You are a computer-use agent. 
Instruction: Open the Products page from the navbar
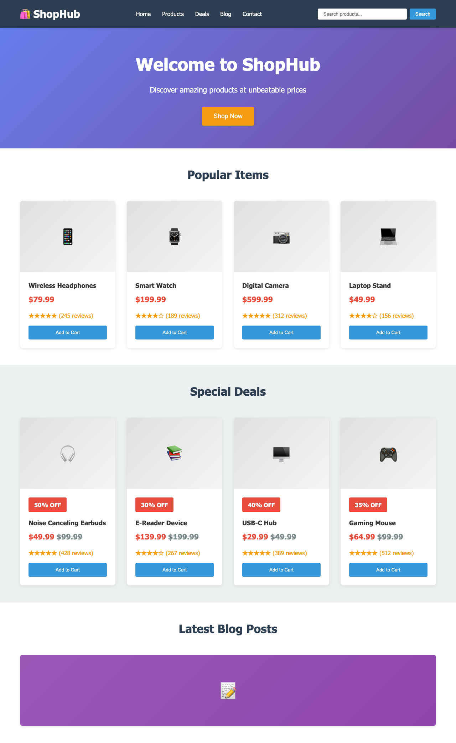[x=172, y=14]
